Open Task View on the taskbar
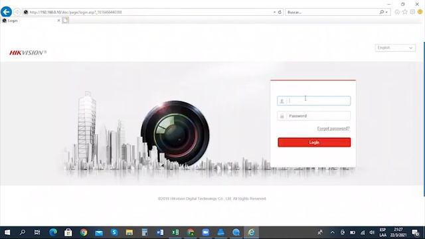Image resolution: width=425 pixels, height=239 pixels. pos(37,232)
